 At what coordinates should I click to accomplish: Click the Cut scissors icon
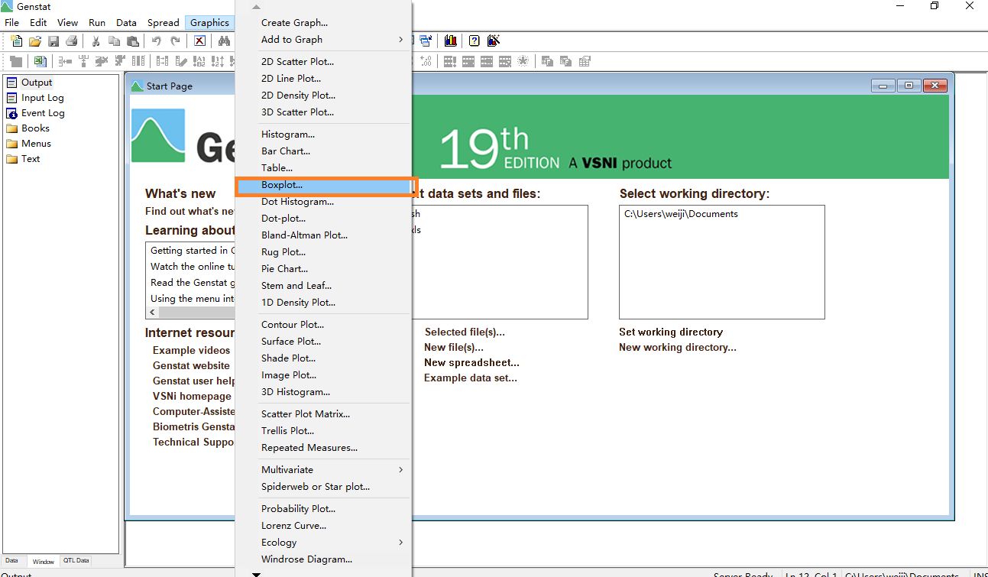coord(96,41)
